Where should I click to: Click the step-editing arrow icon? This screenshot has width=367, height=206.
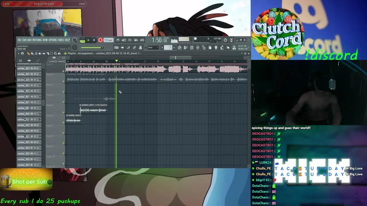click(123, 47)
